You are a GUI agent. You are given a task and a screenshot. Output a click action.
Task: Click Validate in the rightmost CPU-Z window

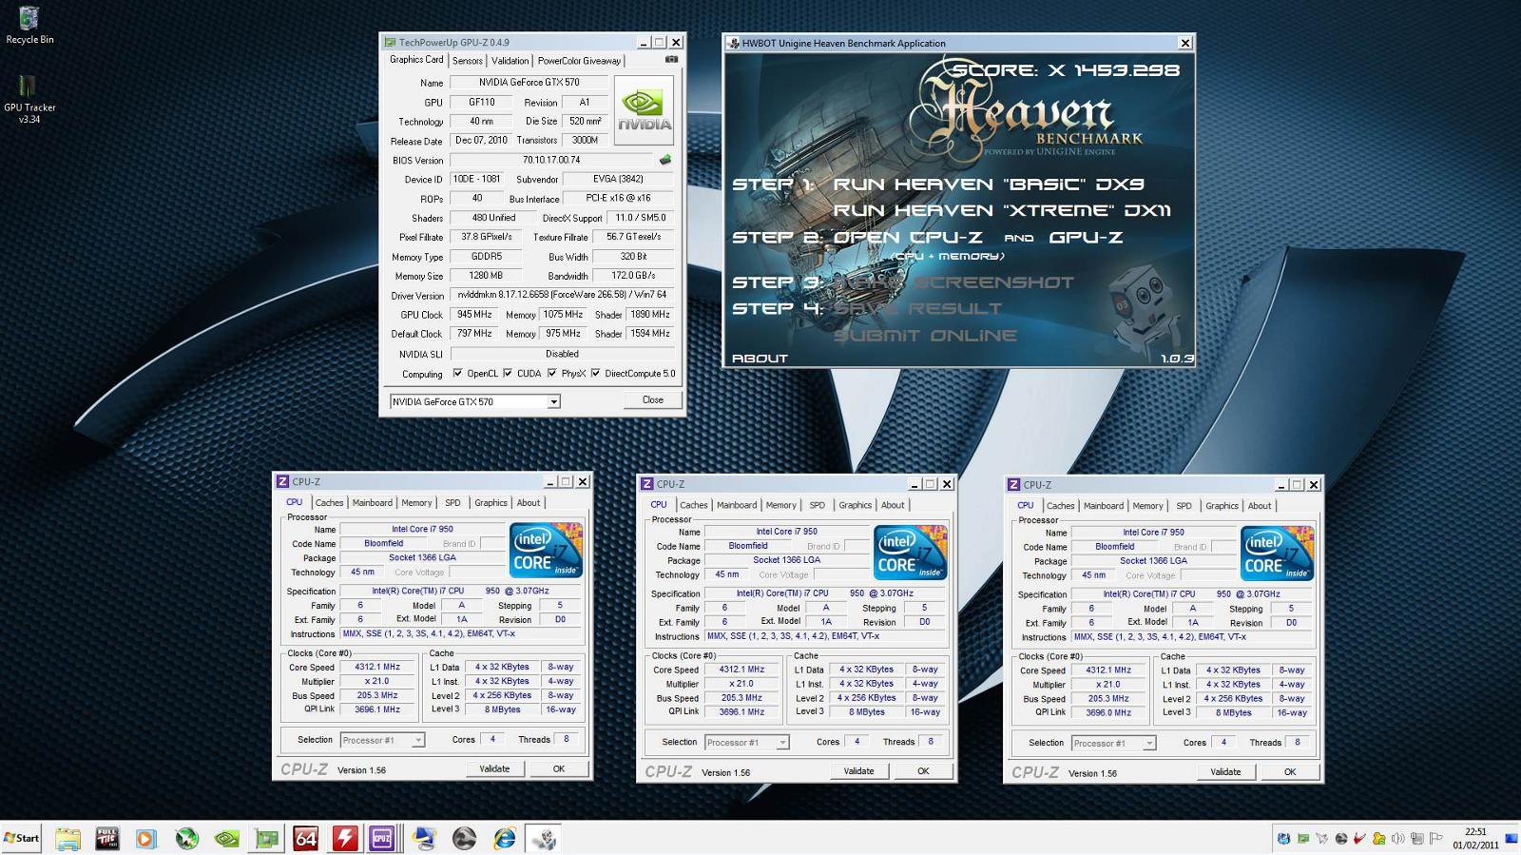[1225, 772]
